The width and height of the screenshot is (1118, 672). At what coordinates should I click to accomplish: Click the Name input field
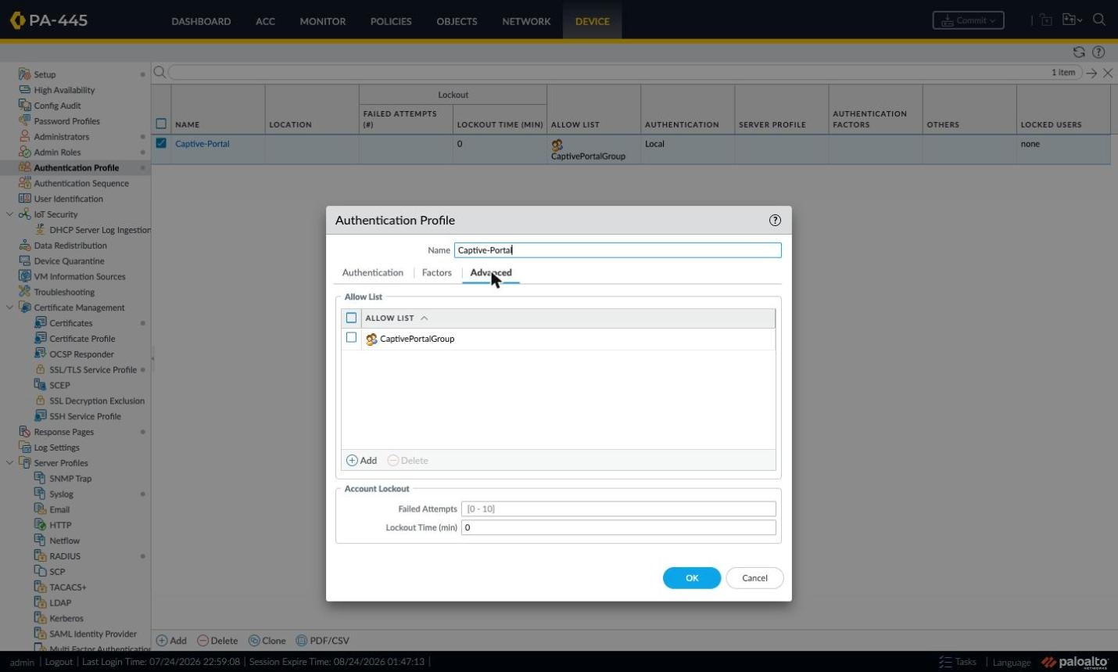(x=618, y=250)
